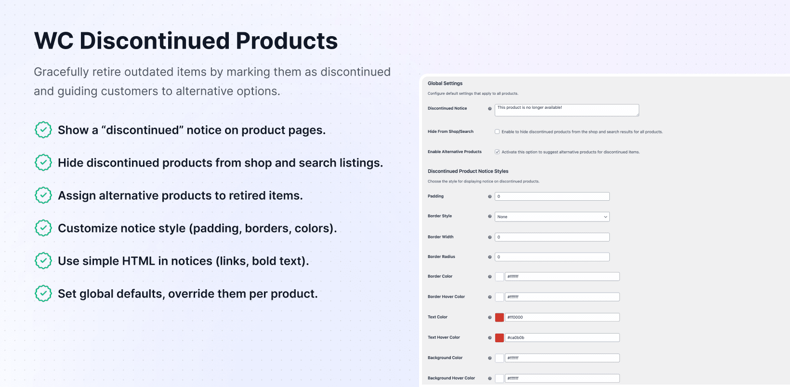Screen dimensions: 790x387
Task: Enable the Hide From Shop/Search checkbox
Action: pyautogui.click(x=497, y=131)
